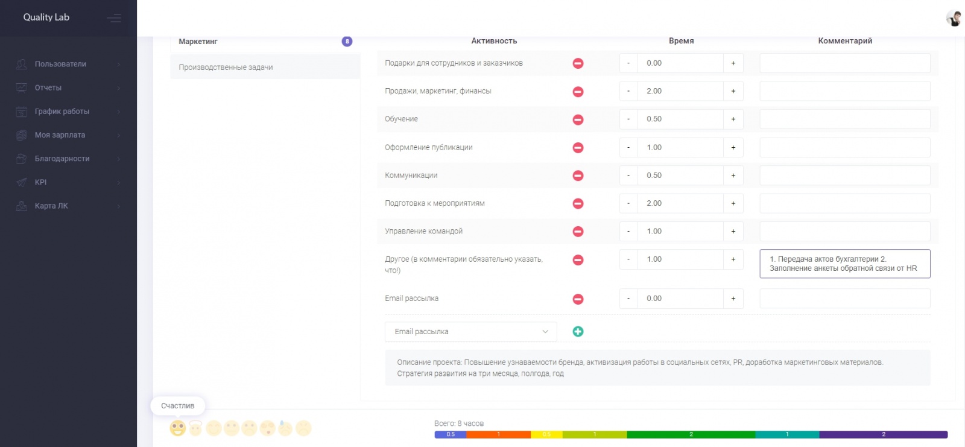Image resolution: width=965 pixels, height=447 pixels.
Task: Open the Email рассылка activity dropdown
Action: pyautogui.click(x=470, y=332)
